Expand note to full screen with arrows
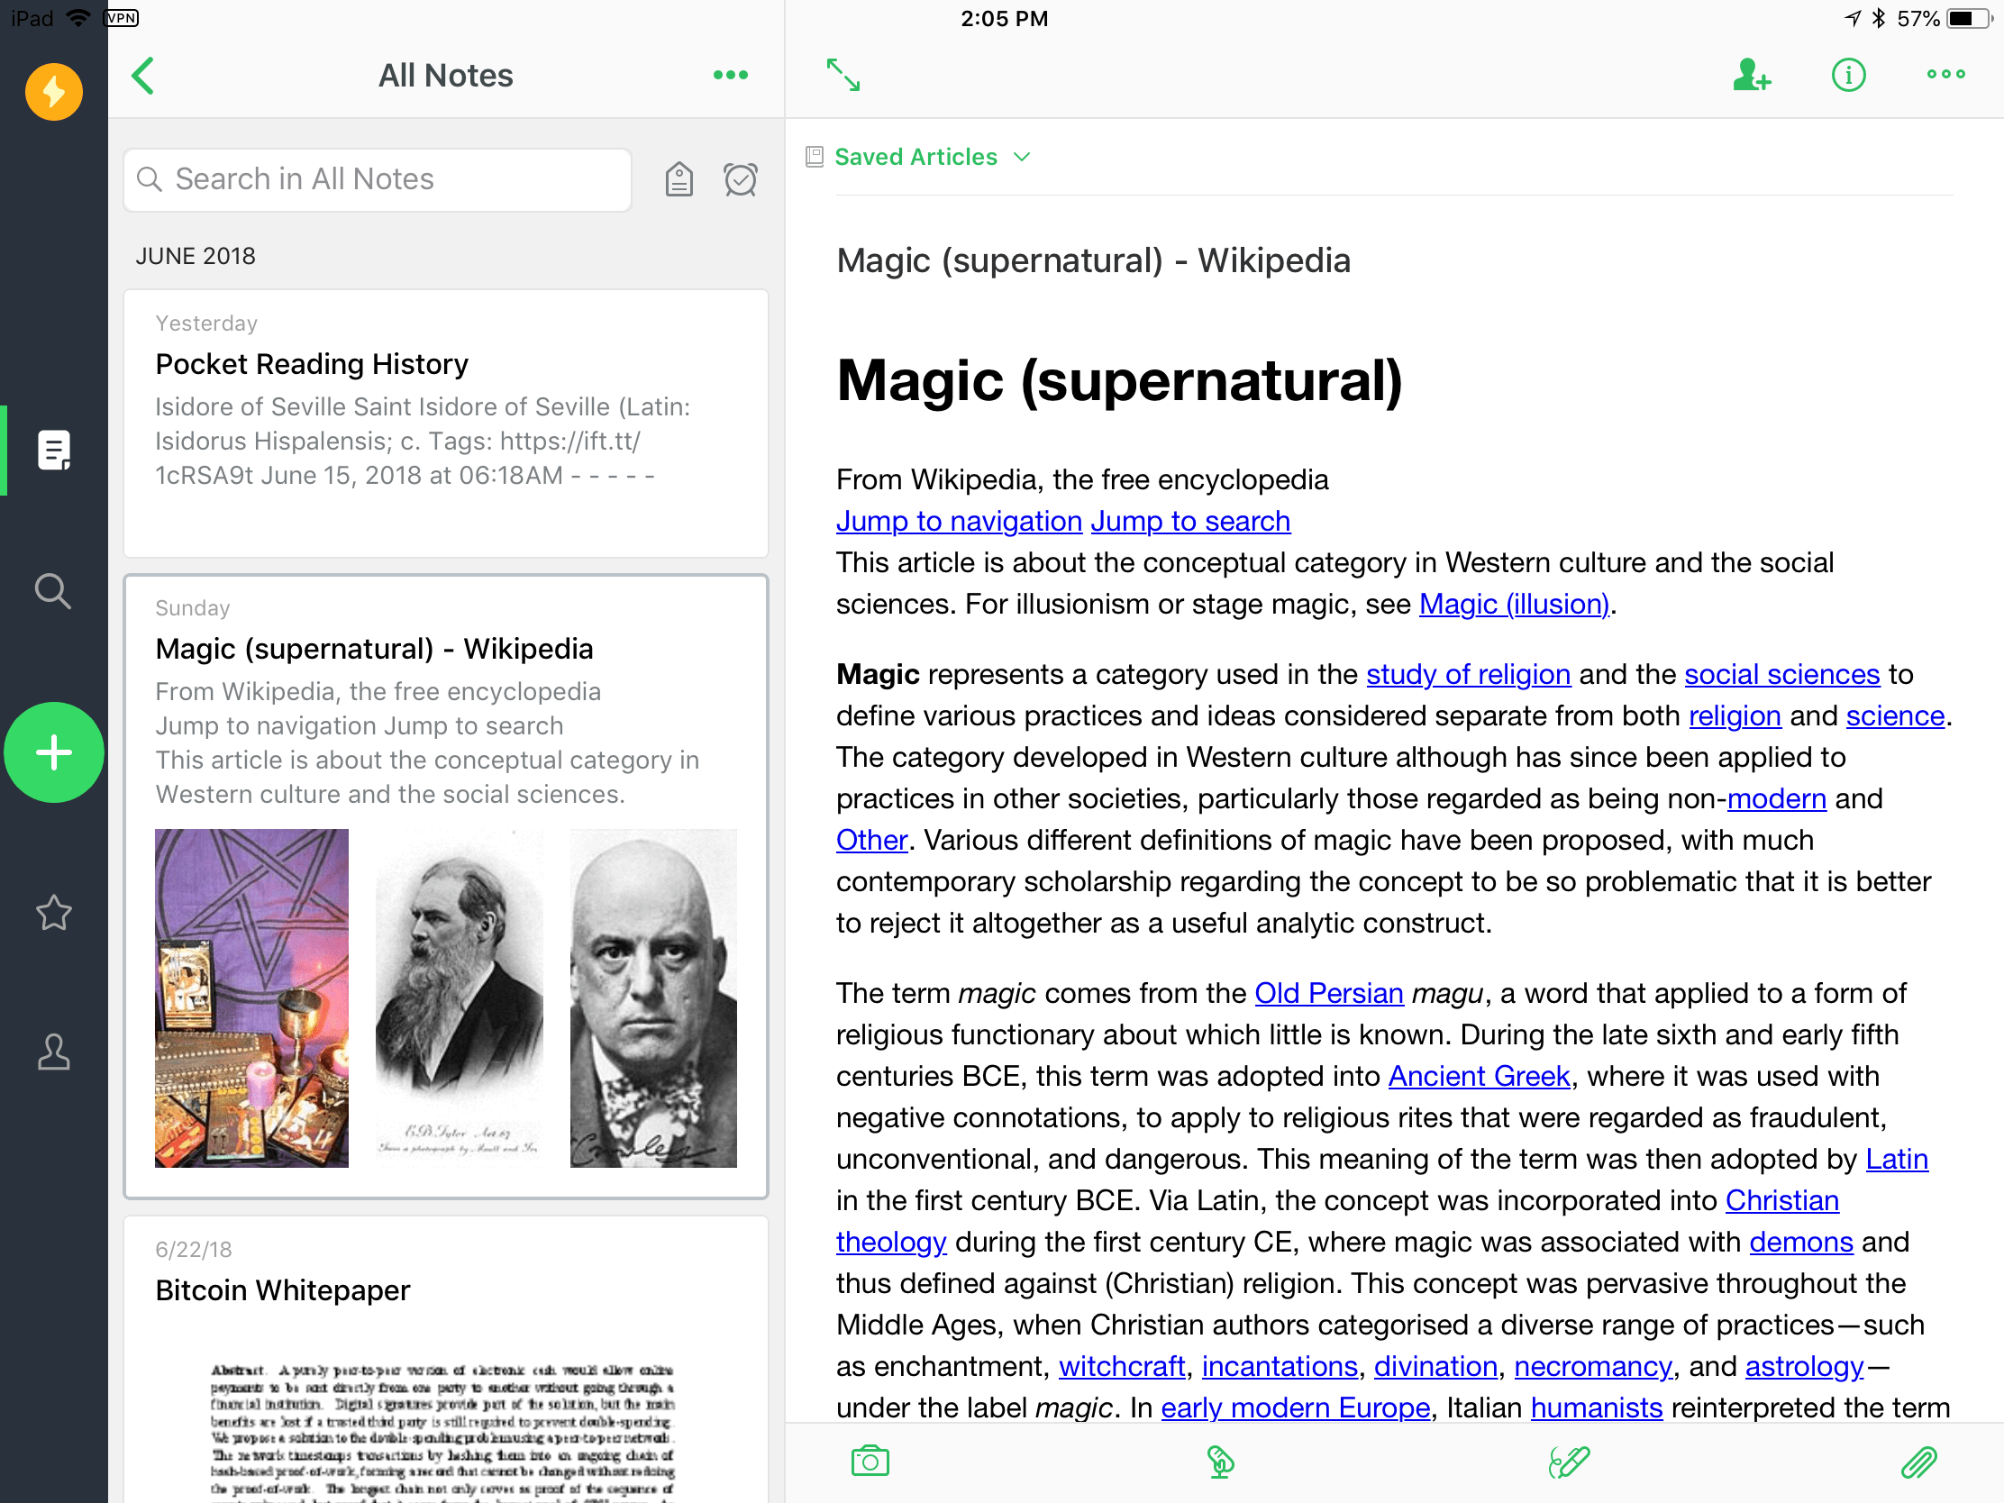 (x=843, y=75)
